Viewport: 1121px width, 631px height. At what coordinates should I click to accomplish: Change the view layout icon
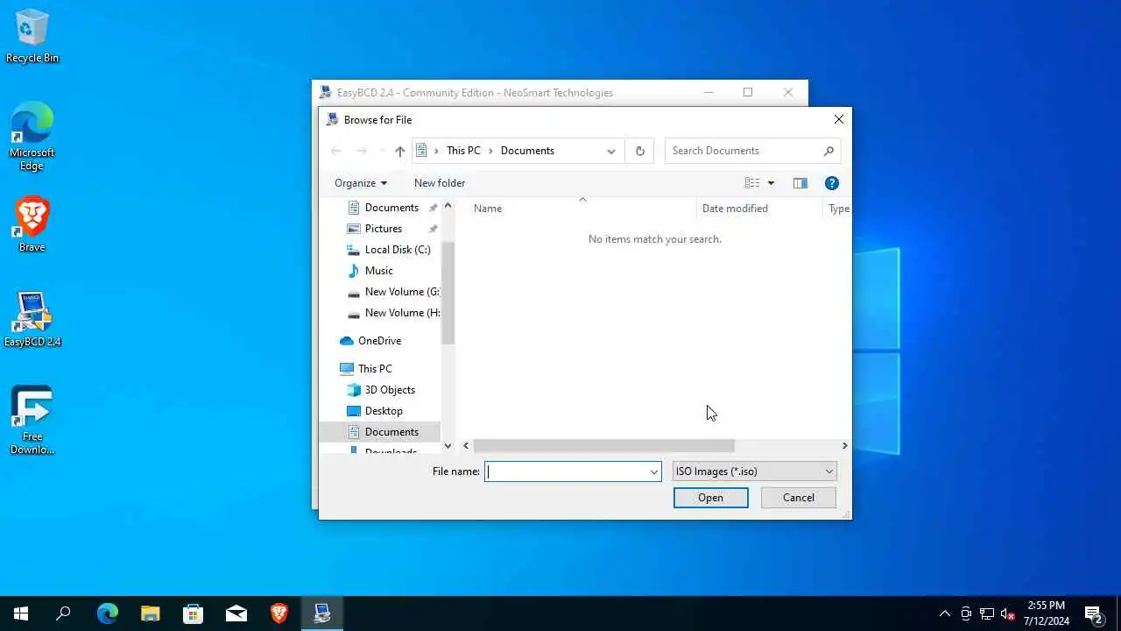(x=752, y=183)
